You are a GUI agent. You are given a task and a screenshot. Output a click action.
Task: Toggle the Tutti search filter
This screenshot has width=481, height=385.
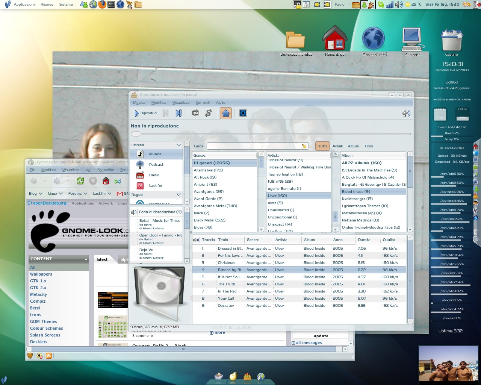pos(322,146)
